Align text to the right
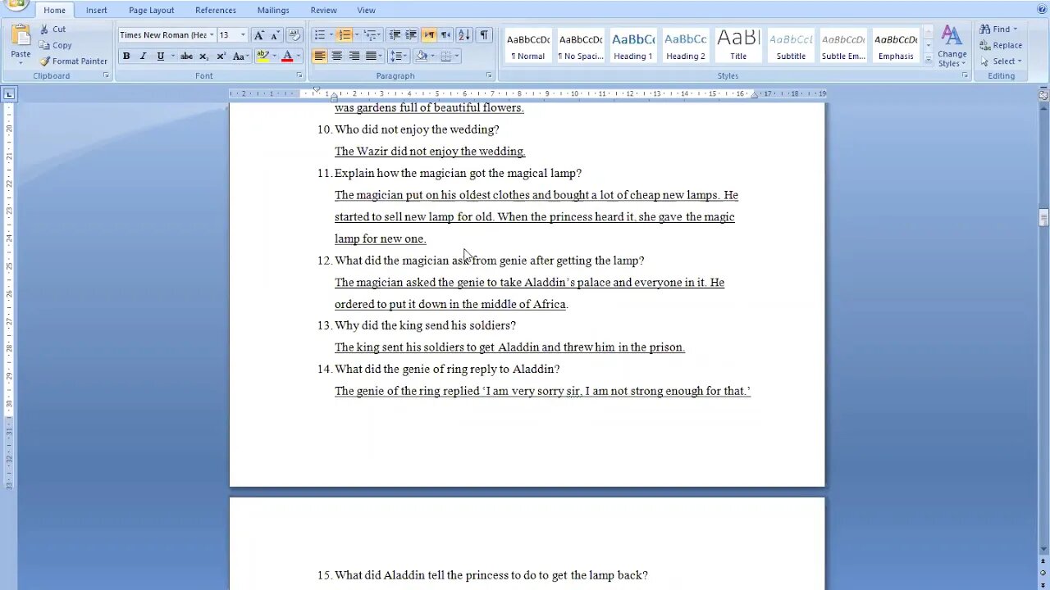1050x590 pixels. [354, 56]
